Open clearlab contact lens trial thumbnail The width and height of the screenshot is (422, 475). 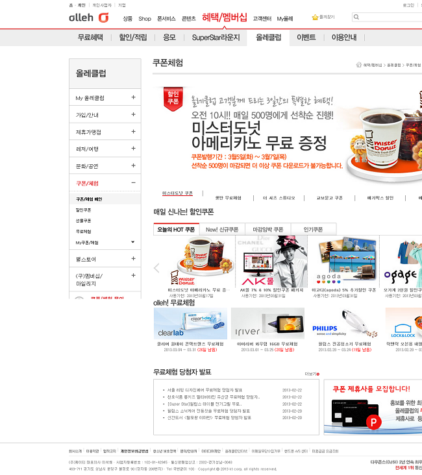pyautogui.click(x=190, y=324)
